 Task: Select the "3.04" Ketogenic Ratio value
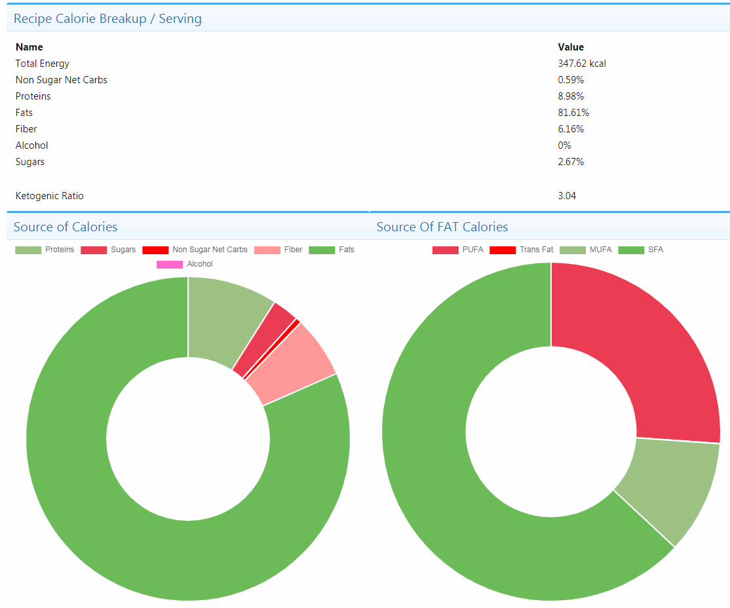(567, 196)
